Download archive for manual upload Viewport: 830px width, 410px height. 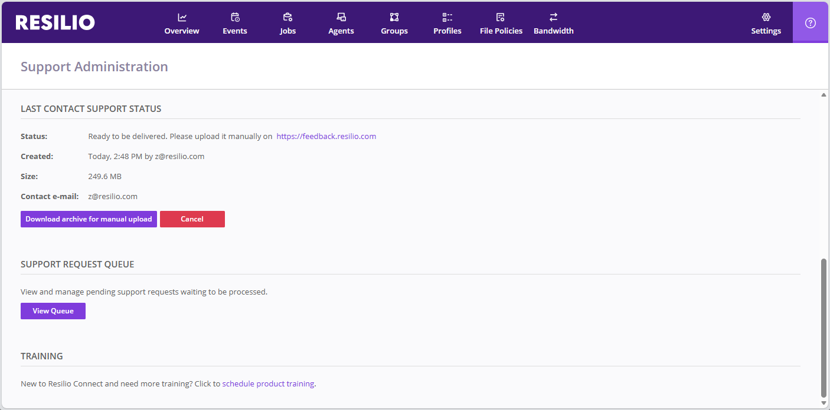[x=89, y=219]
